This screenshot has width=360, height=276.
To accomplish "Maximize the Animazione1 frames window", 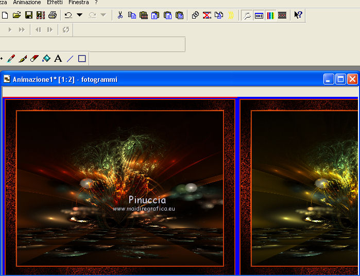I will point(340,79).
